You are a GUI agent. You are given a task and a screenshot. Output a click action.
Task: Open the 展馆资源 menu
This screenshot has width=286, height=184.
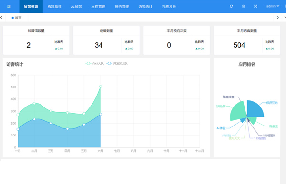[x=31, y=7]
